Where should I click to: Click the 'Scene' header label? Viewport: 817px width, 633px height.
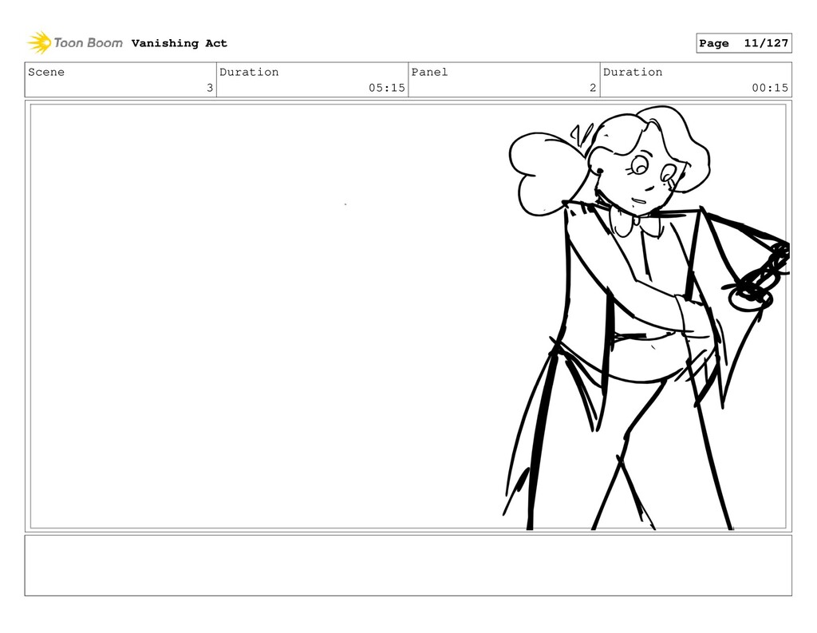(46, 72)
